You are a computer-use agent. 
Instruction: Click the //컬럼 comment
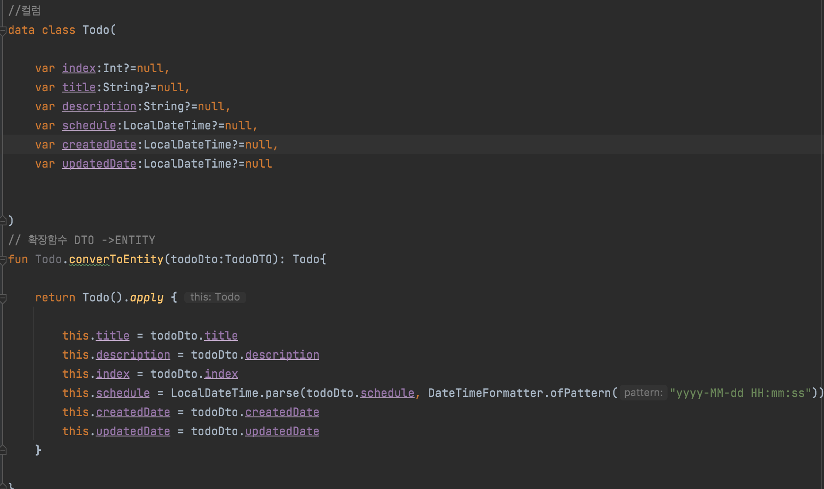tap(24, 10)
